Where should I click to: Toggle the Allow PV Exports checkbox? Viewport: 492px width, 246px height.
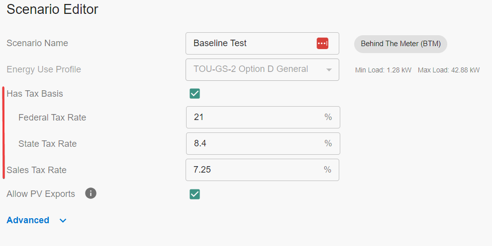[x=195, y=194]
